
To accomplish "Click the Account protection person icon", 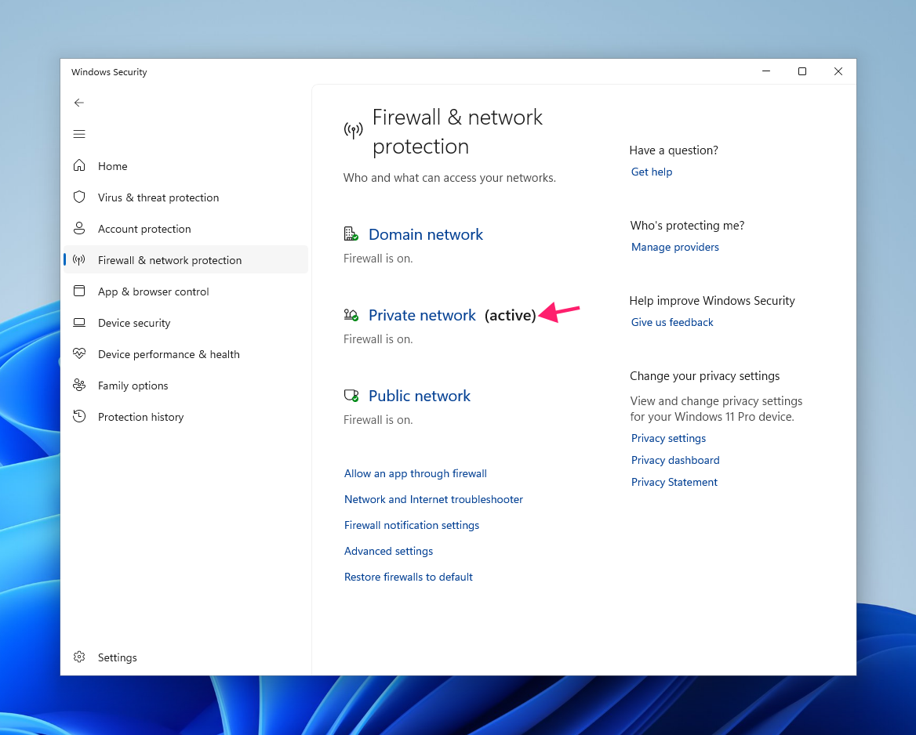I will (x=79, y=228).
